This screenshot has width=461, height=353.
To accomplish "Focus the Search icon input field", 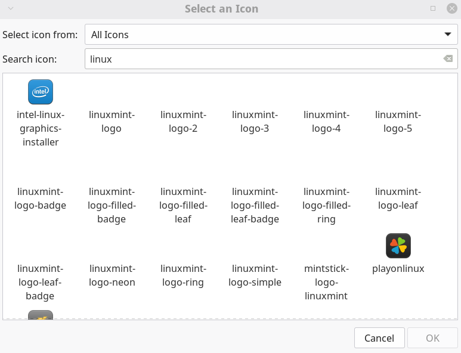I will [x=262, y=59].
